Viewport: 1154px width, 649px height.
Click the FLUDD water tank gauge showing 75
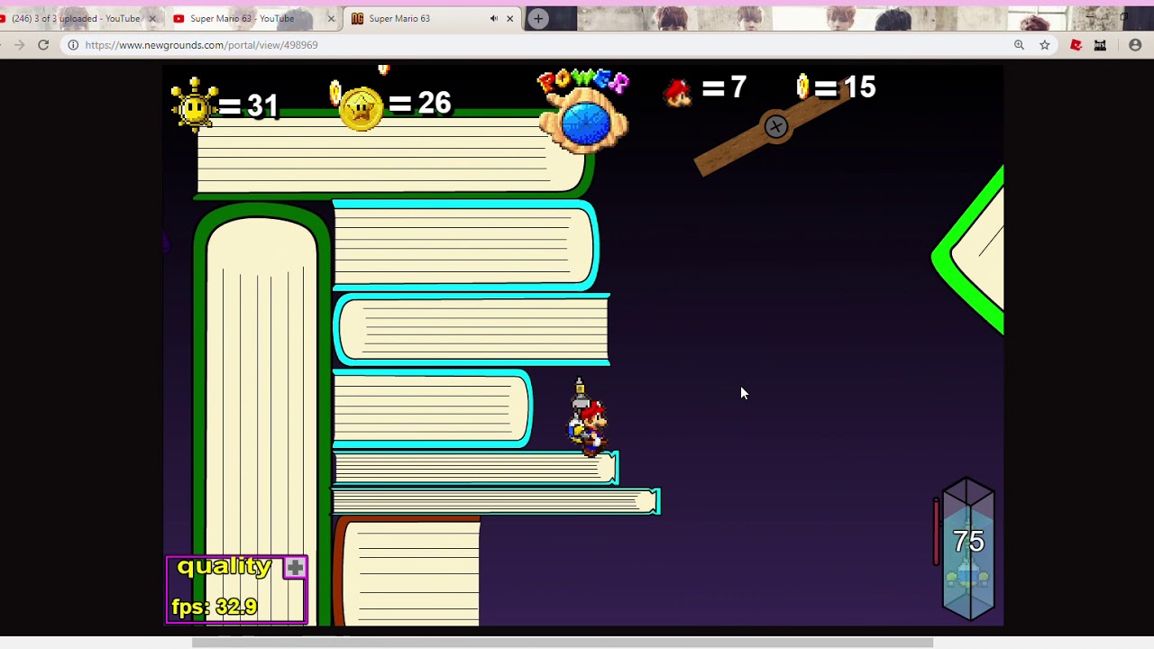(x=967, y=548)
